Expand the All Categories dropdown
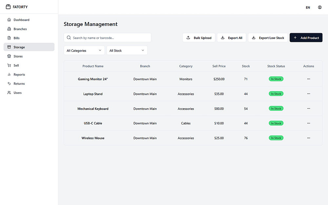 (x=84, y=51)
